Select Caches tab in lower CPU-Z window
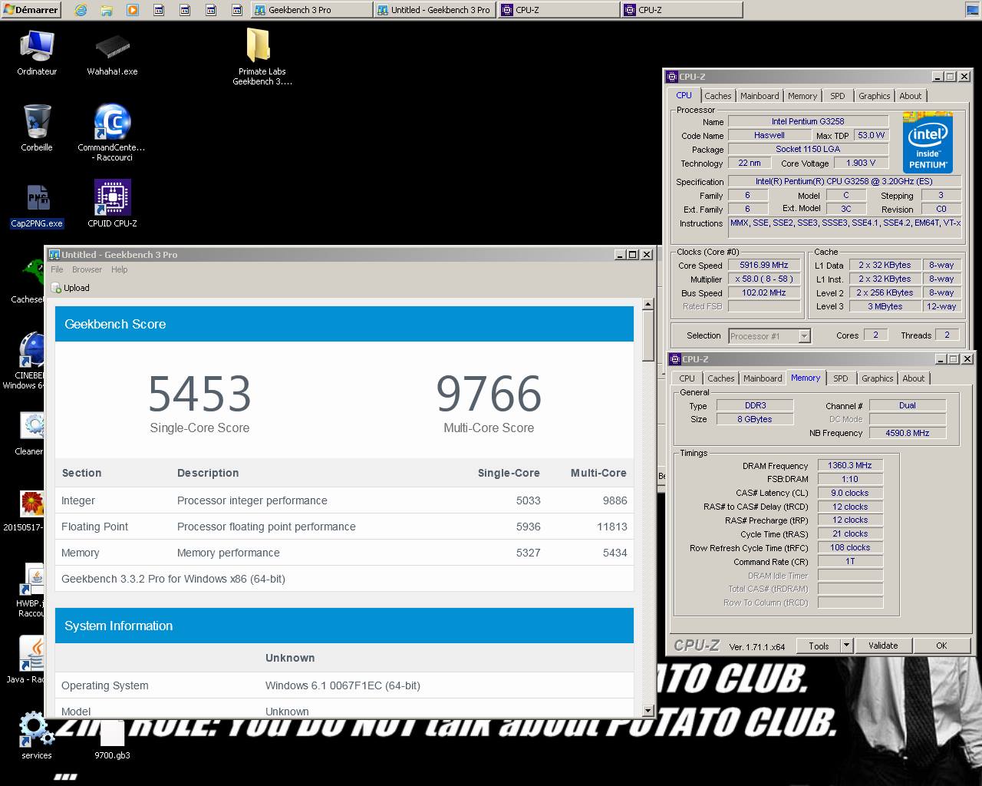Image resolution: width=982 pixels, height=786 pixels. coord(720,378)
